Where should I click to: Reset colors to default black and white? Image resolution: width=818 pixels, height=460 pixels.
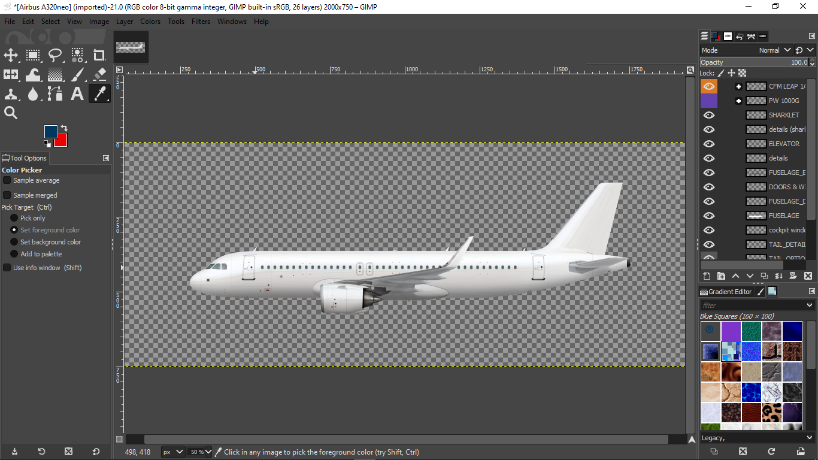click(47, 144)
